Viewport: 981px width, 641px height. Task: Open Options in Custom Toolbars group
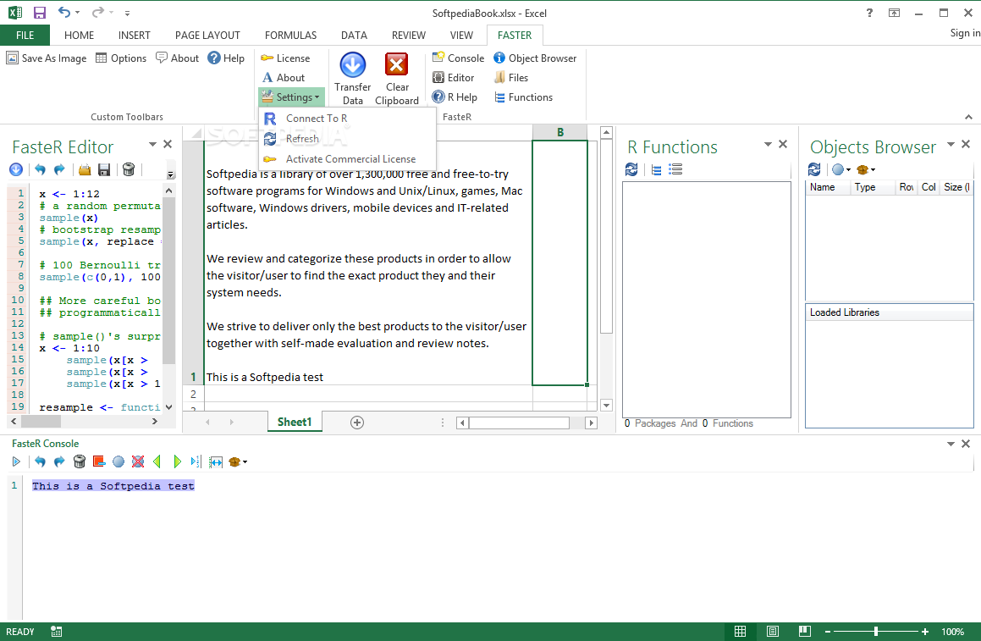click(121, 58)
